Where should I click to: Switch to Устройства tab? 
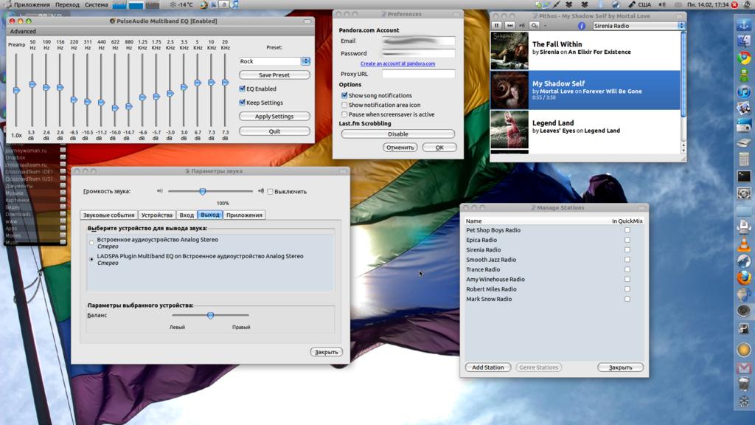click(157, 215)
